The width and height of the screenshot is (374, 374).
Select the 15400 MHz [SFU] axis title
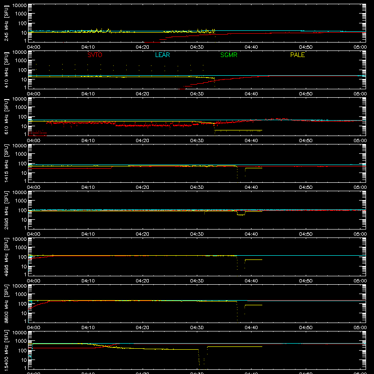point(6,351)
